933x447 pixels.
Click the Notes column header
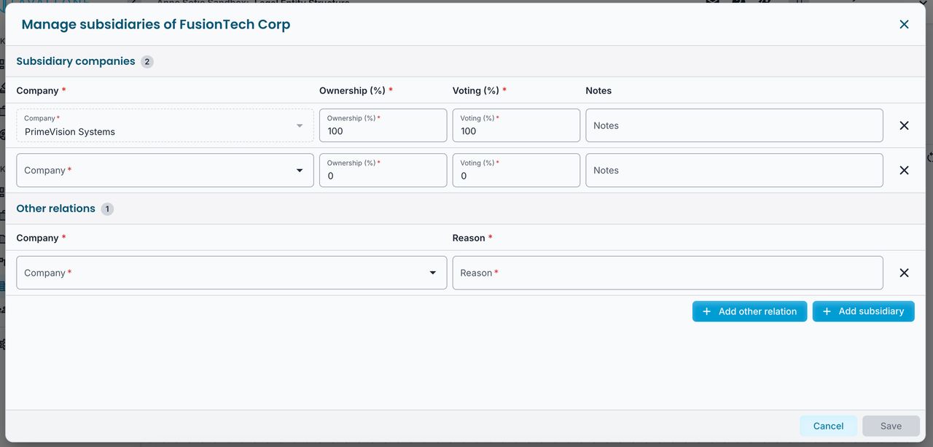tap(598, 90)
